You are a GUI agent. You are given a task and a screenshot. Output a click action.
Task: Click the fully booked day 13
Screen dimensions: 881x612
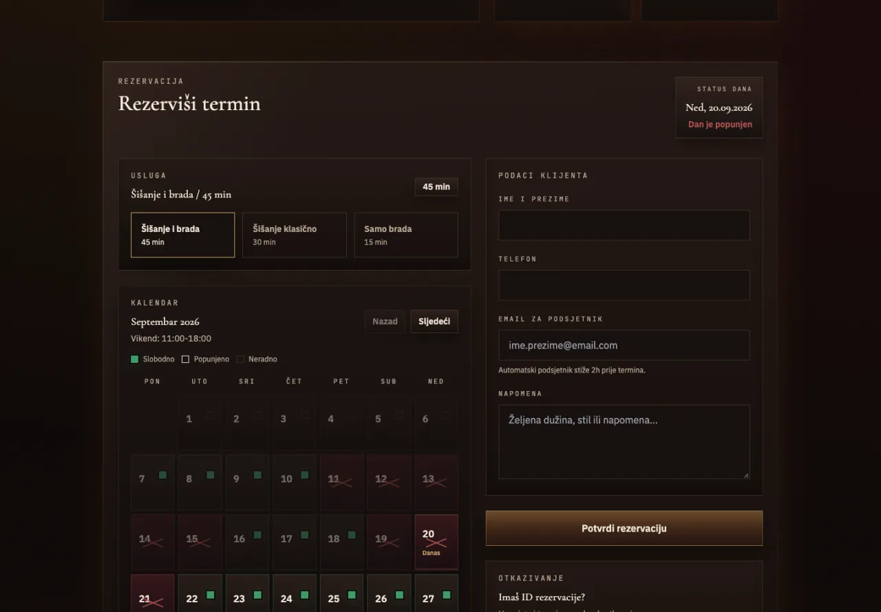[x=436, y=482]
